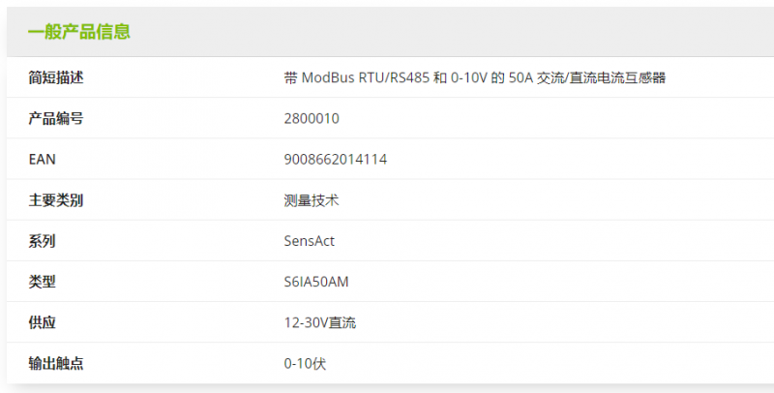This screenshot has width=774, height=393.
Task: Click the EAN row label
Action: [x=43, y=159]
